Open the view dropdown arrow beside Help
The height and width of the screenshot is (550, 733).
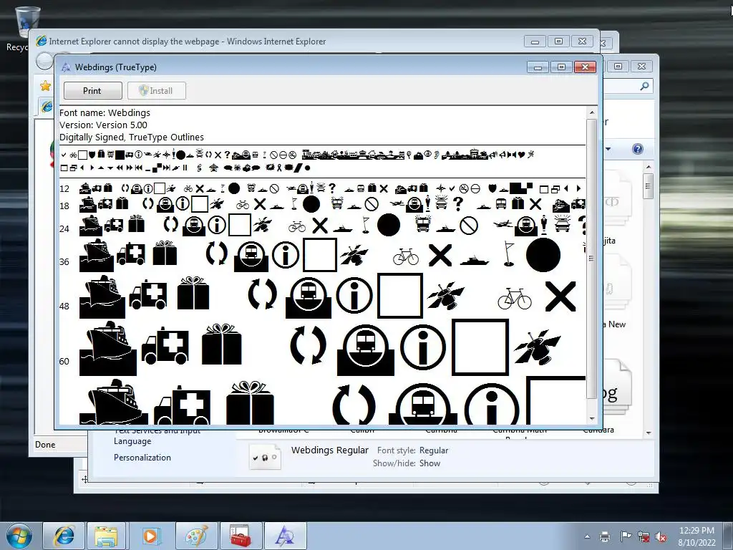tap(608, 149)
